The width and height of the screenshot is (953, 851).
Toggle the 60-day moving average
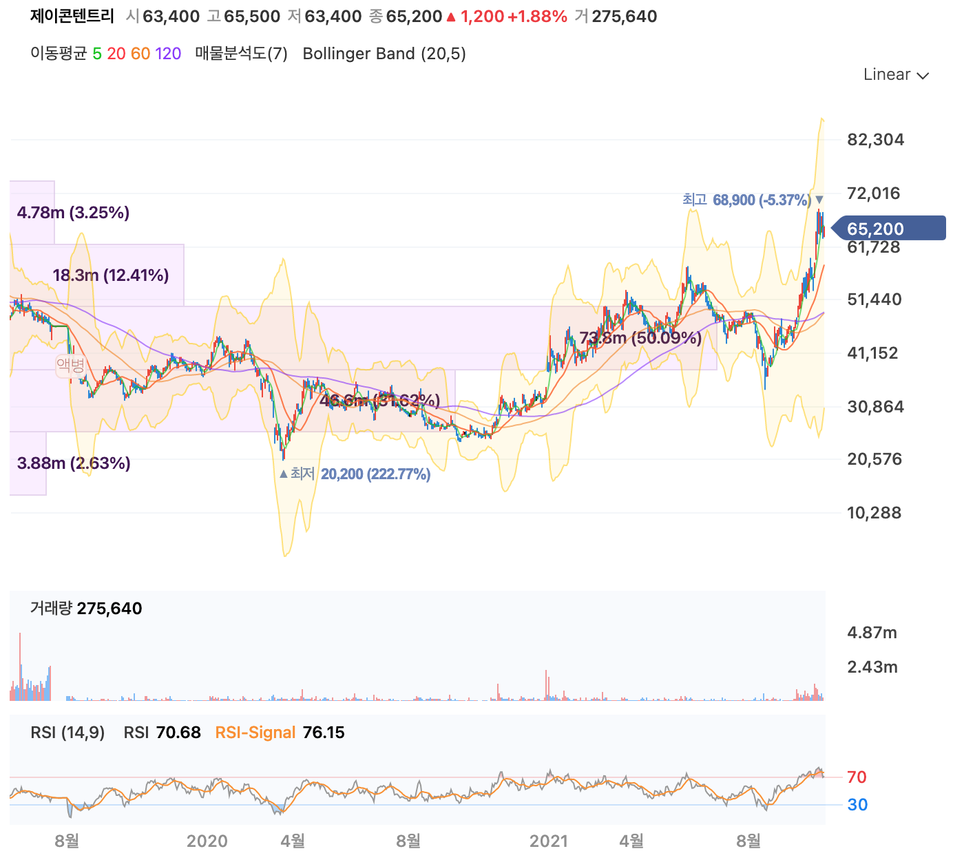140,54
